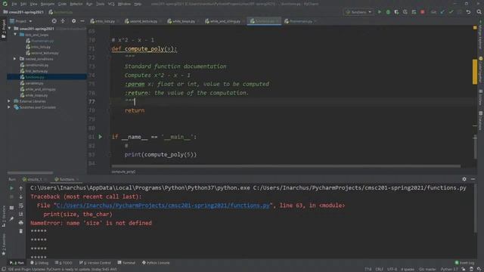Expand the nested_conditions folder
This screenshot has height=272, width=484.
[14, 59]
